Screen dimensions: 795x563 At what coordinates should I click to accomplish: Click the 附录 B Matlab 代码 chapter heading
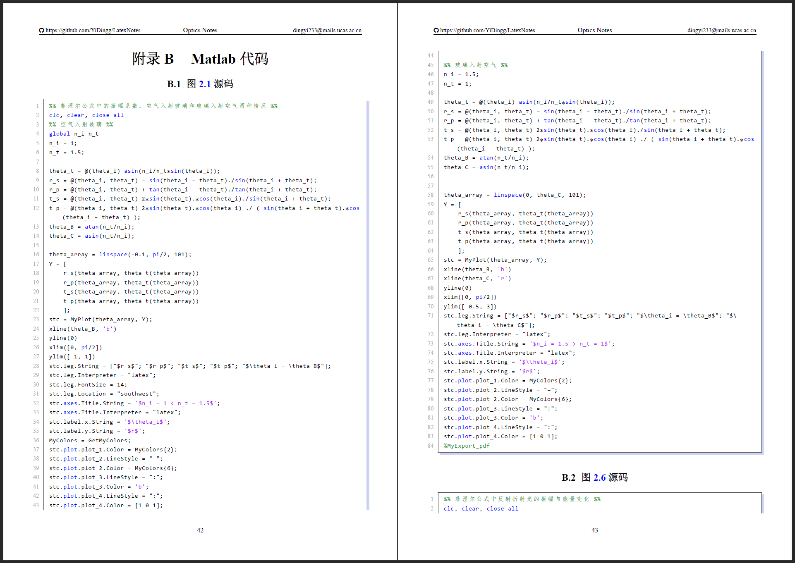point(200,59)
